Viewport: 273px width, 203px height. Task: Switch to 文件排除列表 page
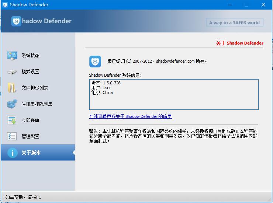pyautogui.click(x=38, y=88)
